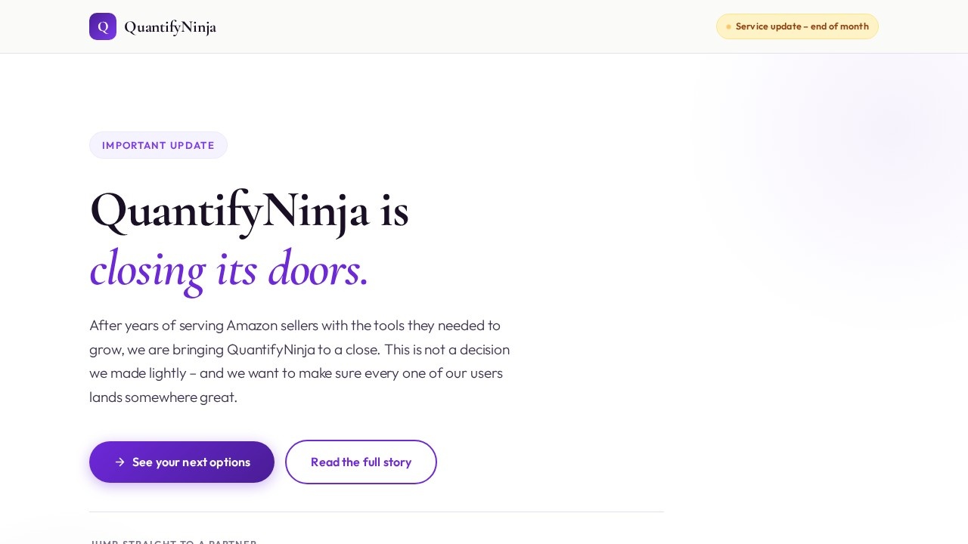The height and width of the screenshot is (544, 968).
Task: Click the QuantifyNinja wordmark in the header
Action: tap(170, 27)
